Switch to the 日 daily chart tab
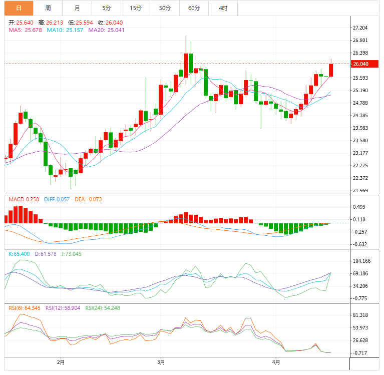Viewport: 384px width, 375px height. click(x=19, y=8)
